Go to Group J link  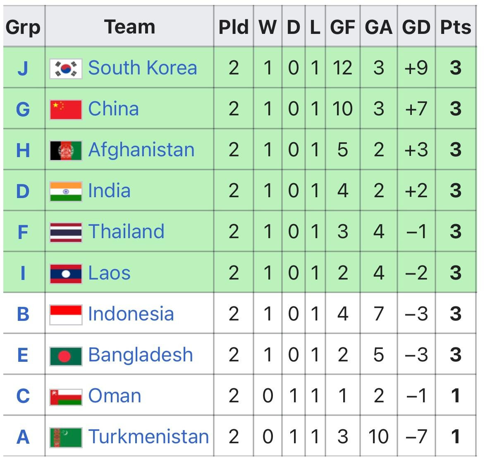tap(23, 68)
